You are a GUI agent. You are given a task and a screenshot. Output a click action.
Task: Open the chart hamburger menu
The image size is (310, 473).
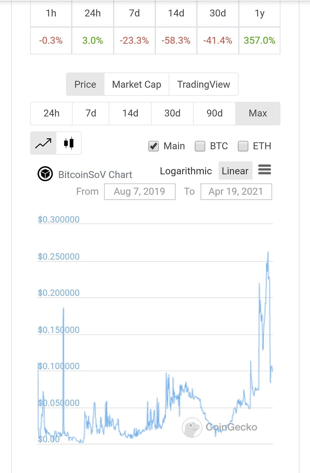tap(265, 169)
